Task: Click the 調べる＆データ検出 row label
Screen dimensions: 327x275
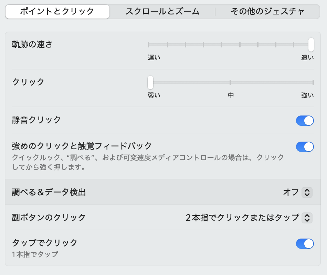Action: coord(49,192)
